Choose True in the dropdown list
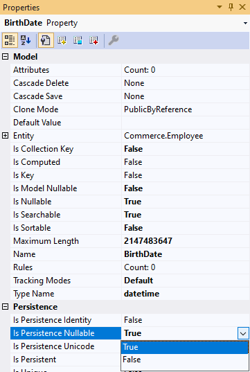 click(x=185, y=347)
